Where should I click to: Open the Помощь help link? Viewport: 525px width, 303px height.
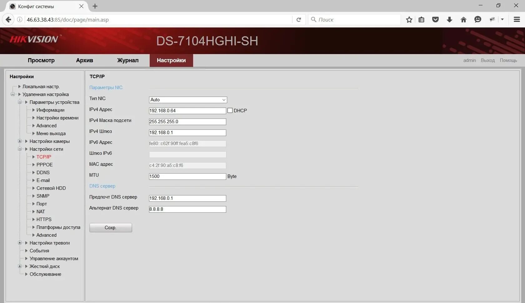point(508,60)
